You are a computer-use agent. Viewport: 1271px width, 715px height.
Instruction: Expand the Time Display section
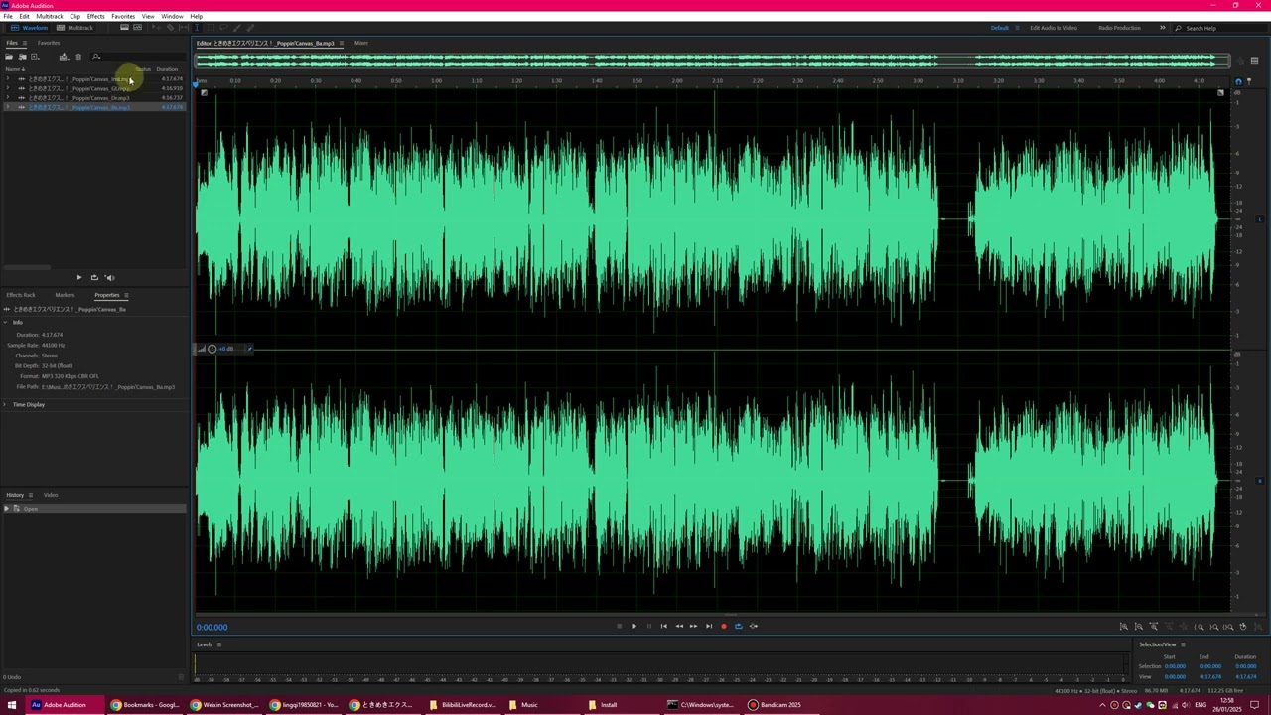click(x=5, y=405)
